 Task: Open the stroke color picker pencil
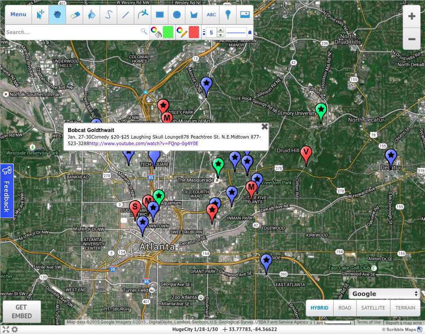pos(181,32)
